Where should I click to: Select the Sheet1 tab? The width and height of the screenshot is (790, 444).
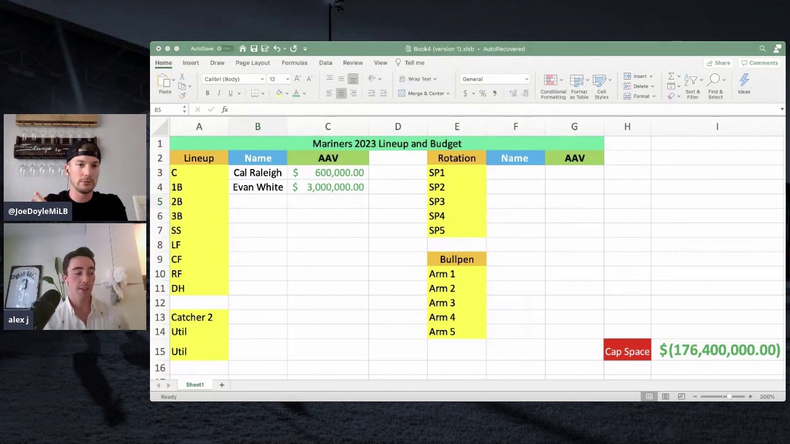point(195,385)
